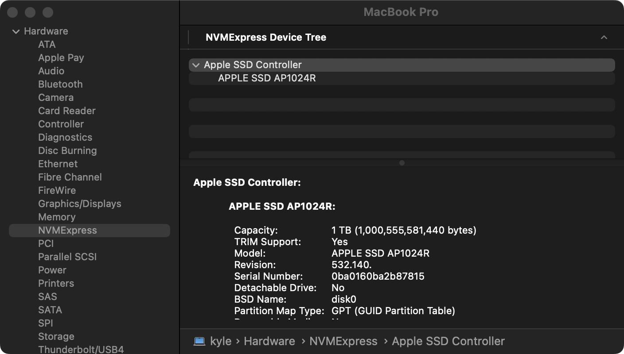The height and width of the screenshot is (354, 624).
Task: Collapse the NVMExpress Device Tree header chevron
Action: 604,38
